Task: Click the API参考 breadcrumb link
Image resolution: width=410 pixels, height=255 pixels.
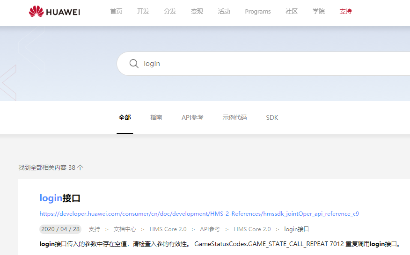Action: pos(210,229)
